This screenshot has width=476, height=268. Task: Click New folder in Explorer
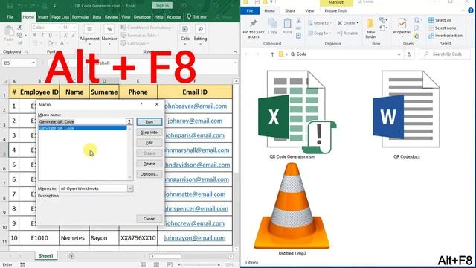point(370,28)
